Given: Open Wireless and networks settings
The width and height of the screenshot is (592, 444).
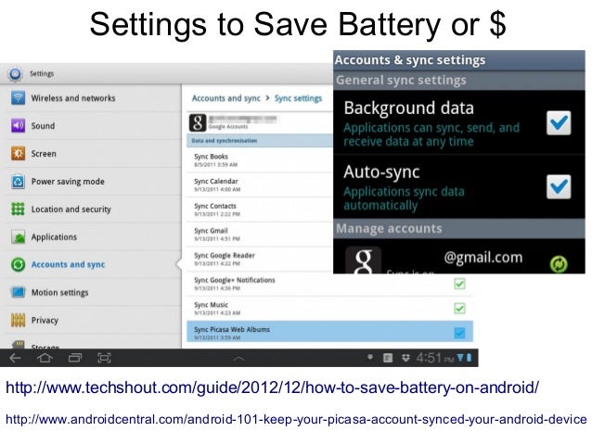Looking at the screenshot, I should click(x=93, y=98).
